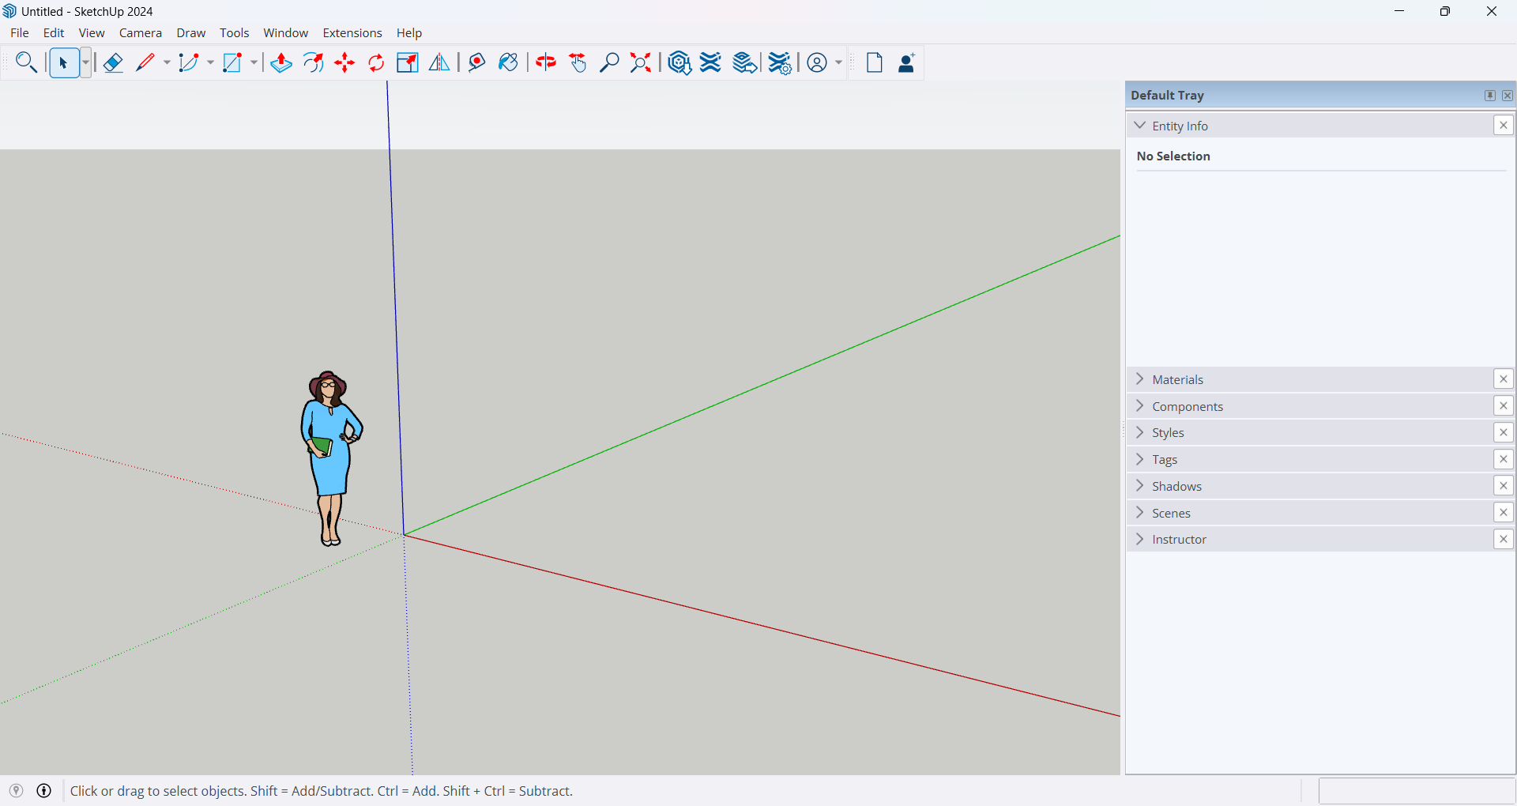Click the Measurements input box
1517x806 pixels.
tap(1416, 791)
